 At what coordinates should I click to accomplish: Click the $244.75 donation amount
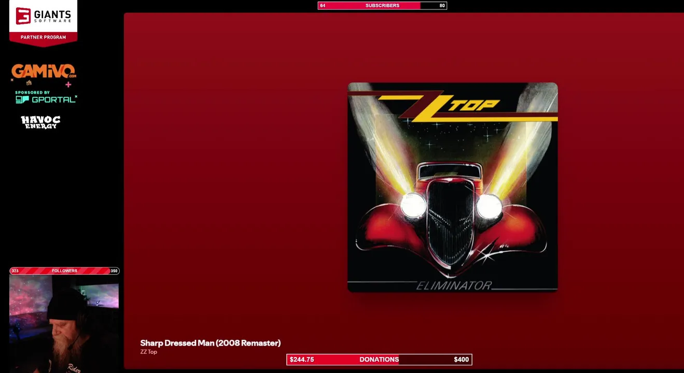click(302, 360)
